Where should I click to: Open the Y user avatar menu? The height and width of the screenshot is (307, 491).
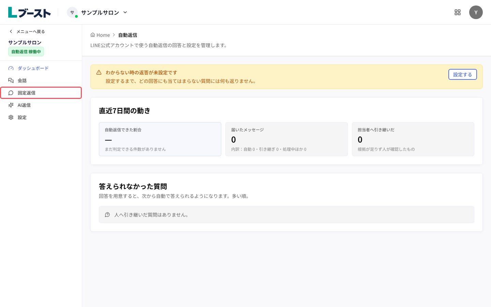point(476,12)
